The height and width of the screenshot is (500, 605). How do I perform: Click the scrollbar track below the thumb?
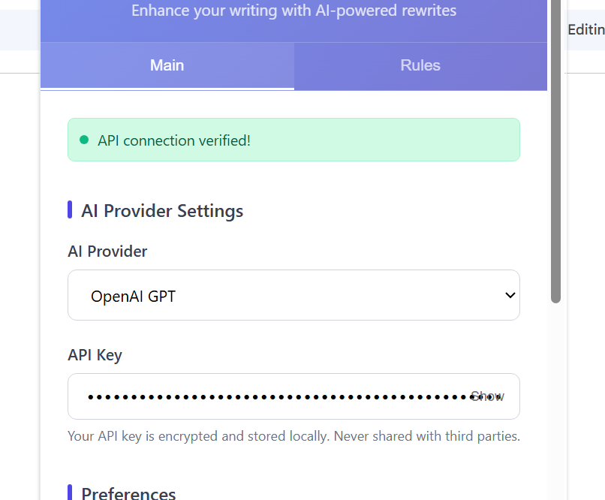tap(555, 398)
